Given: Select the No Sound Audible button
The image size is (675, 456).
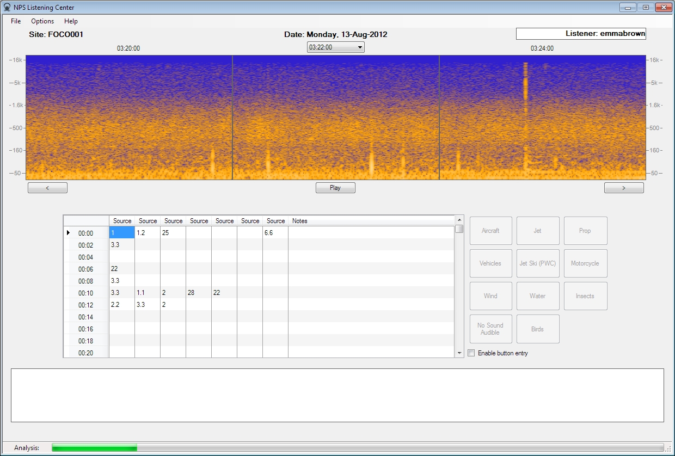Looking at the screenshot, I should coord(490,329).
